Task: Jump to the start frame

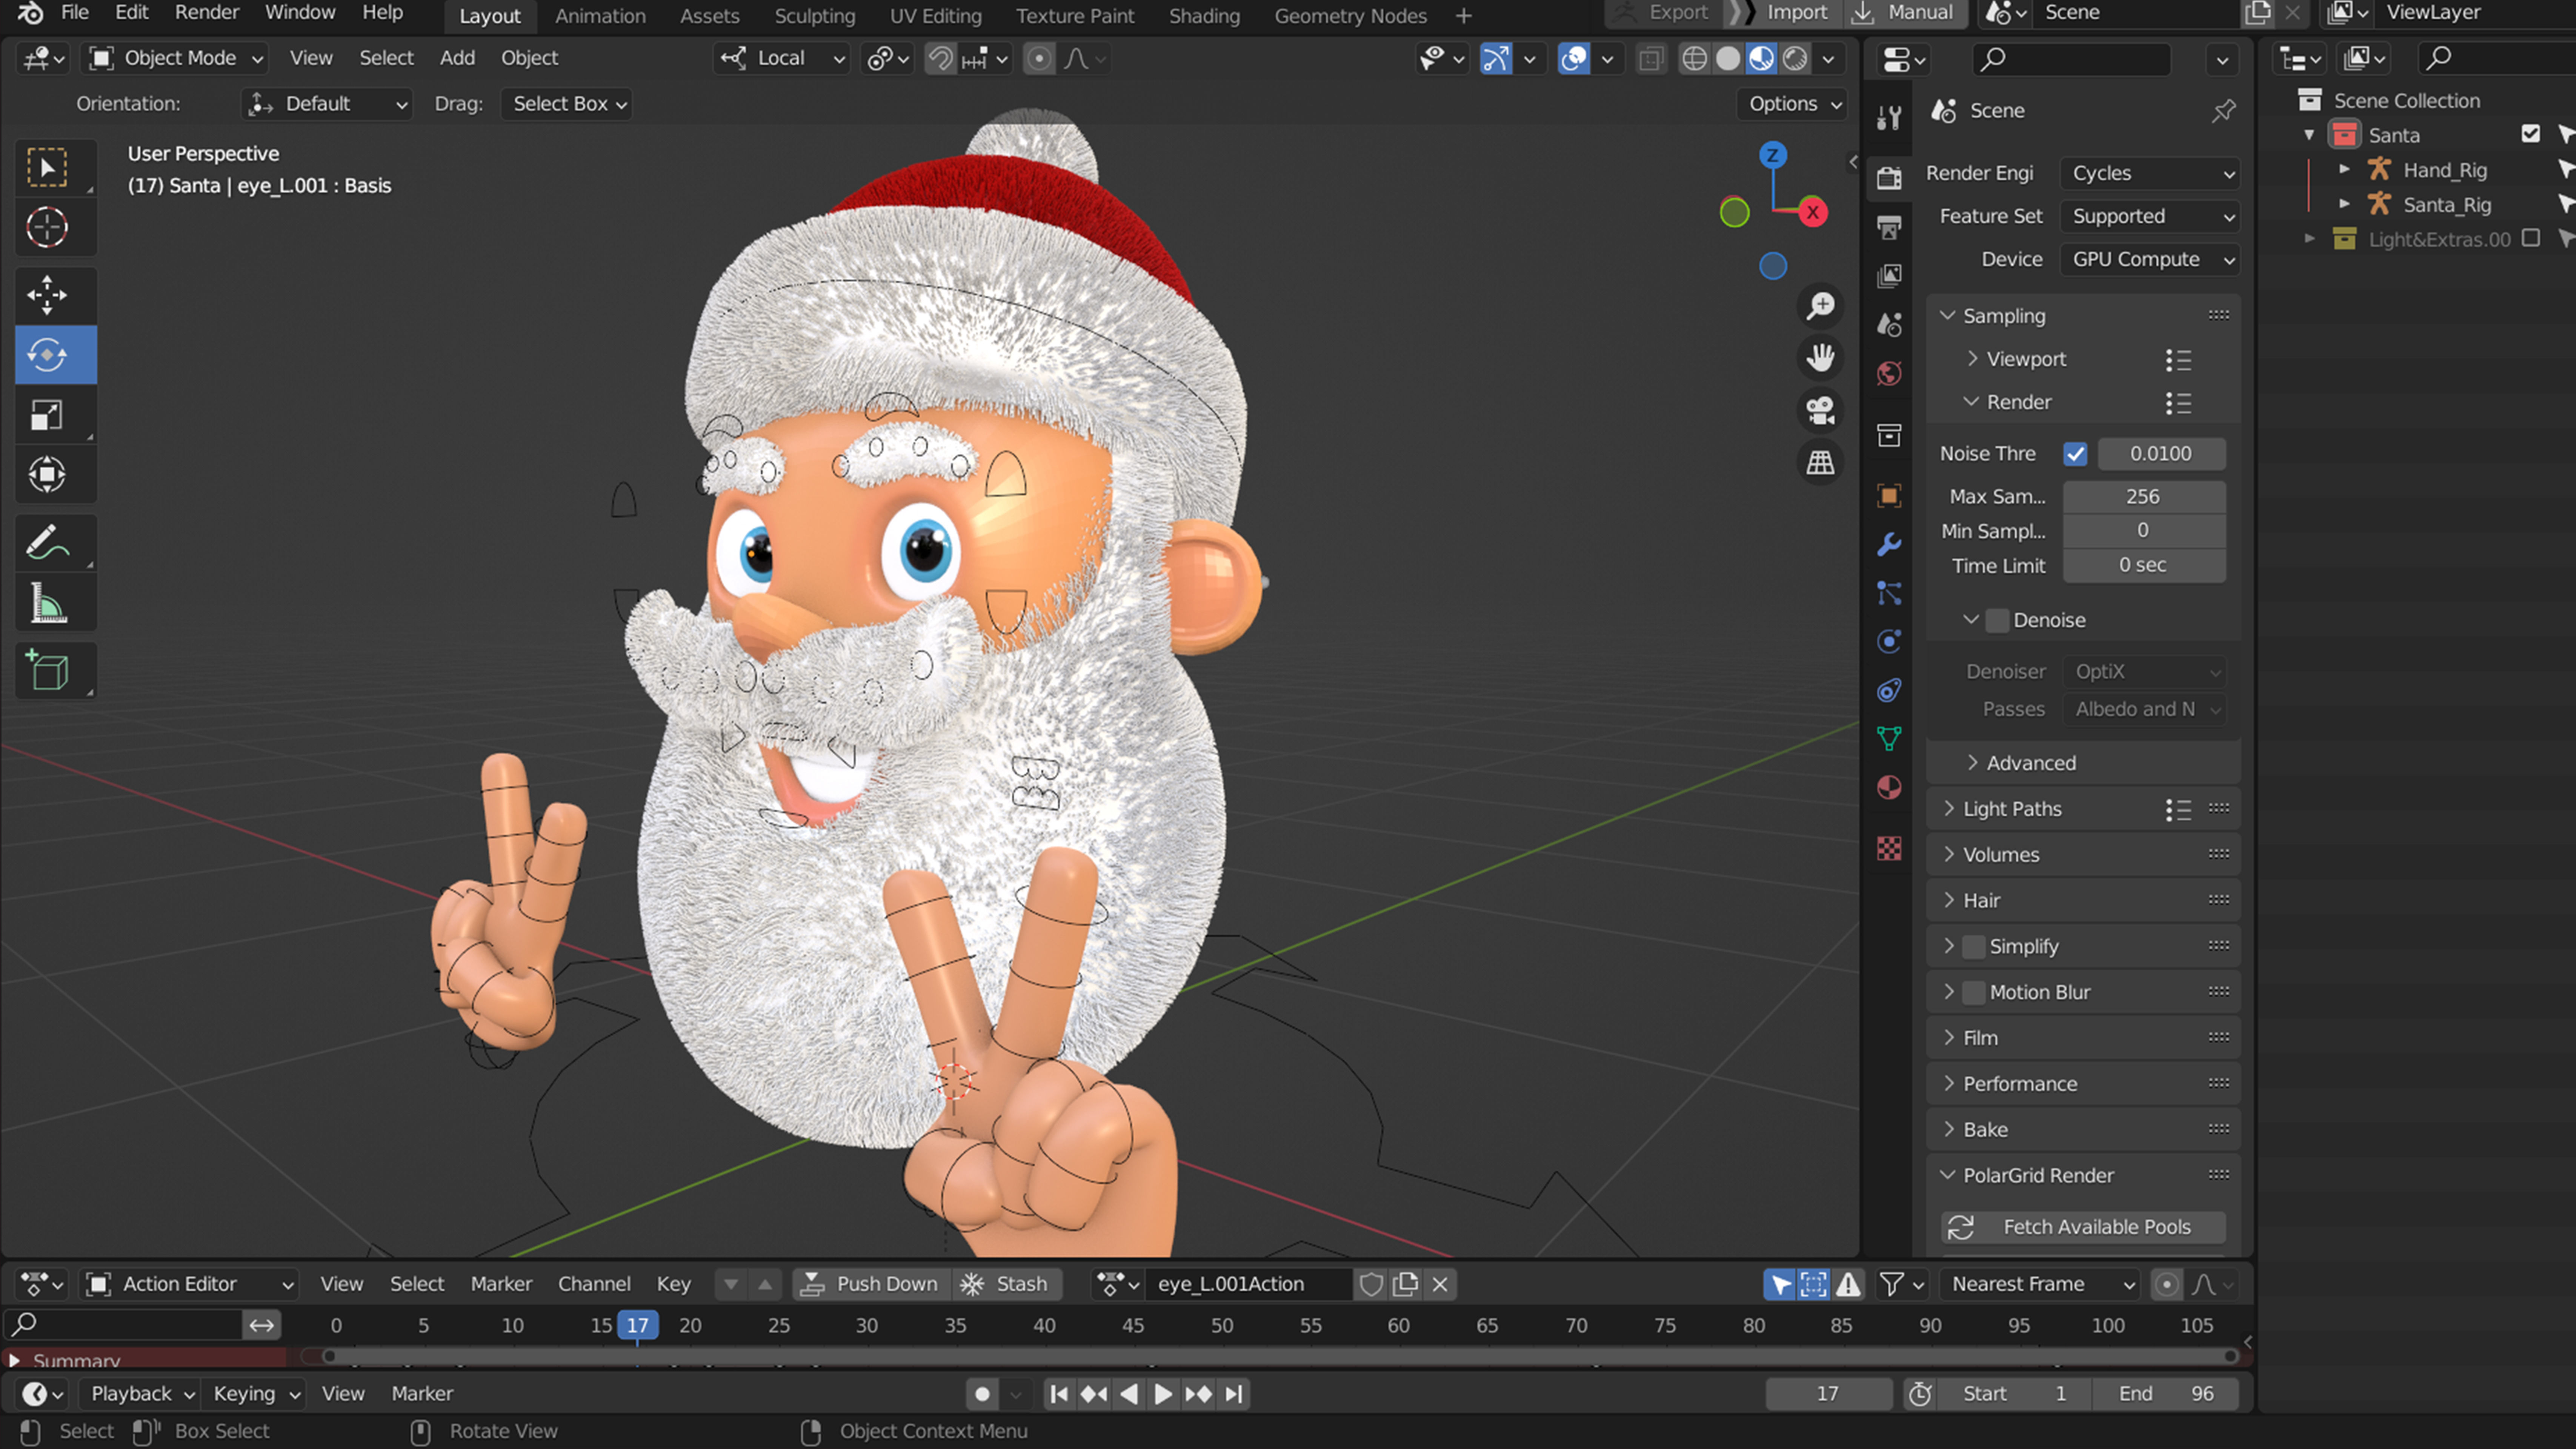Action: (1059, 1394)
